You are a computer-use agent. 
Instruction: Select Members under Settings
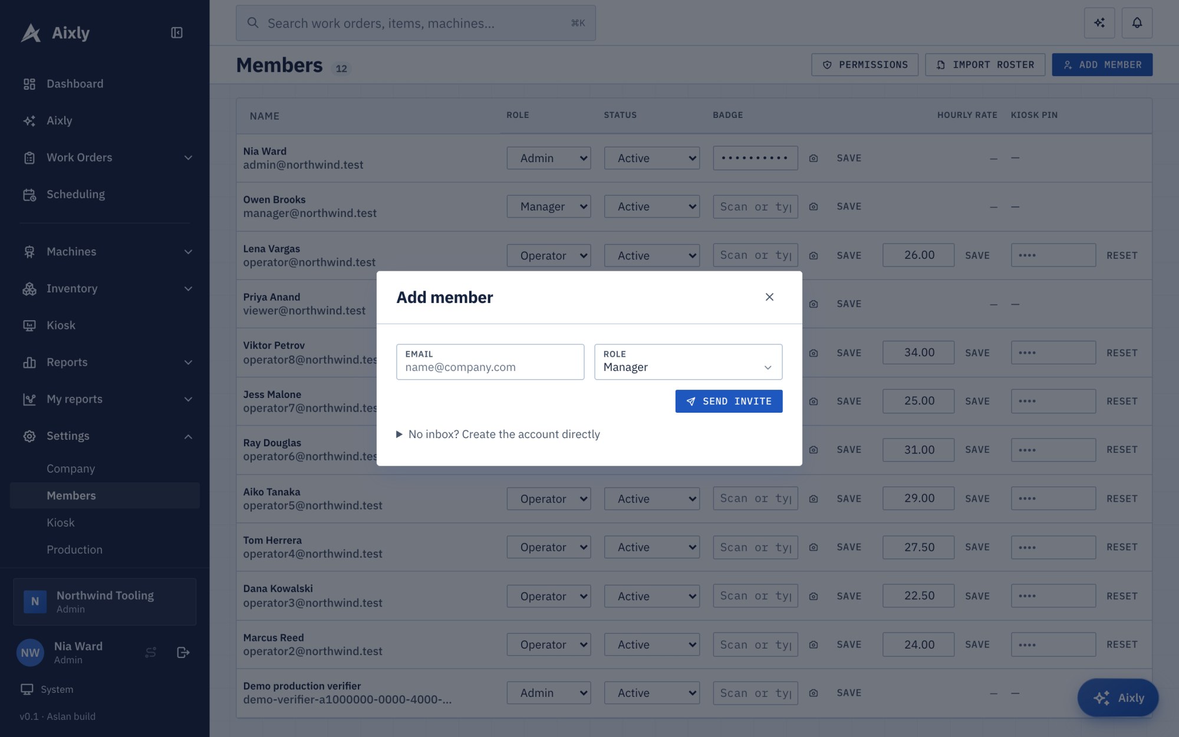click(x=105, y=496)
